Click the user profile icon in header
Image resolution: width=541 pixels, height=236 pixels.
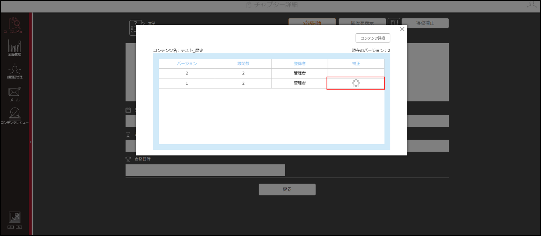click(x=531, y=5)
